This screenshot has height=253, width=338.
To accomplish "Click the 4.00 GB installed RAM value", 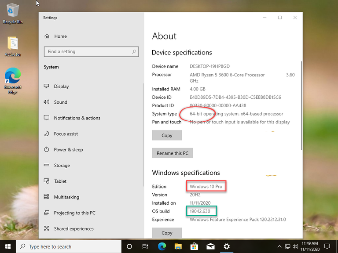I will tap(198, 89).
